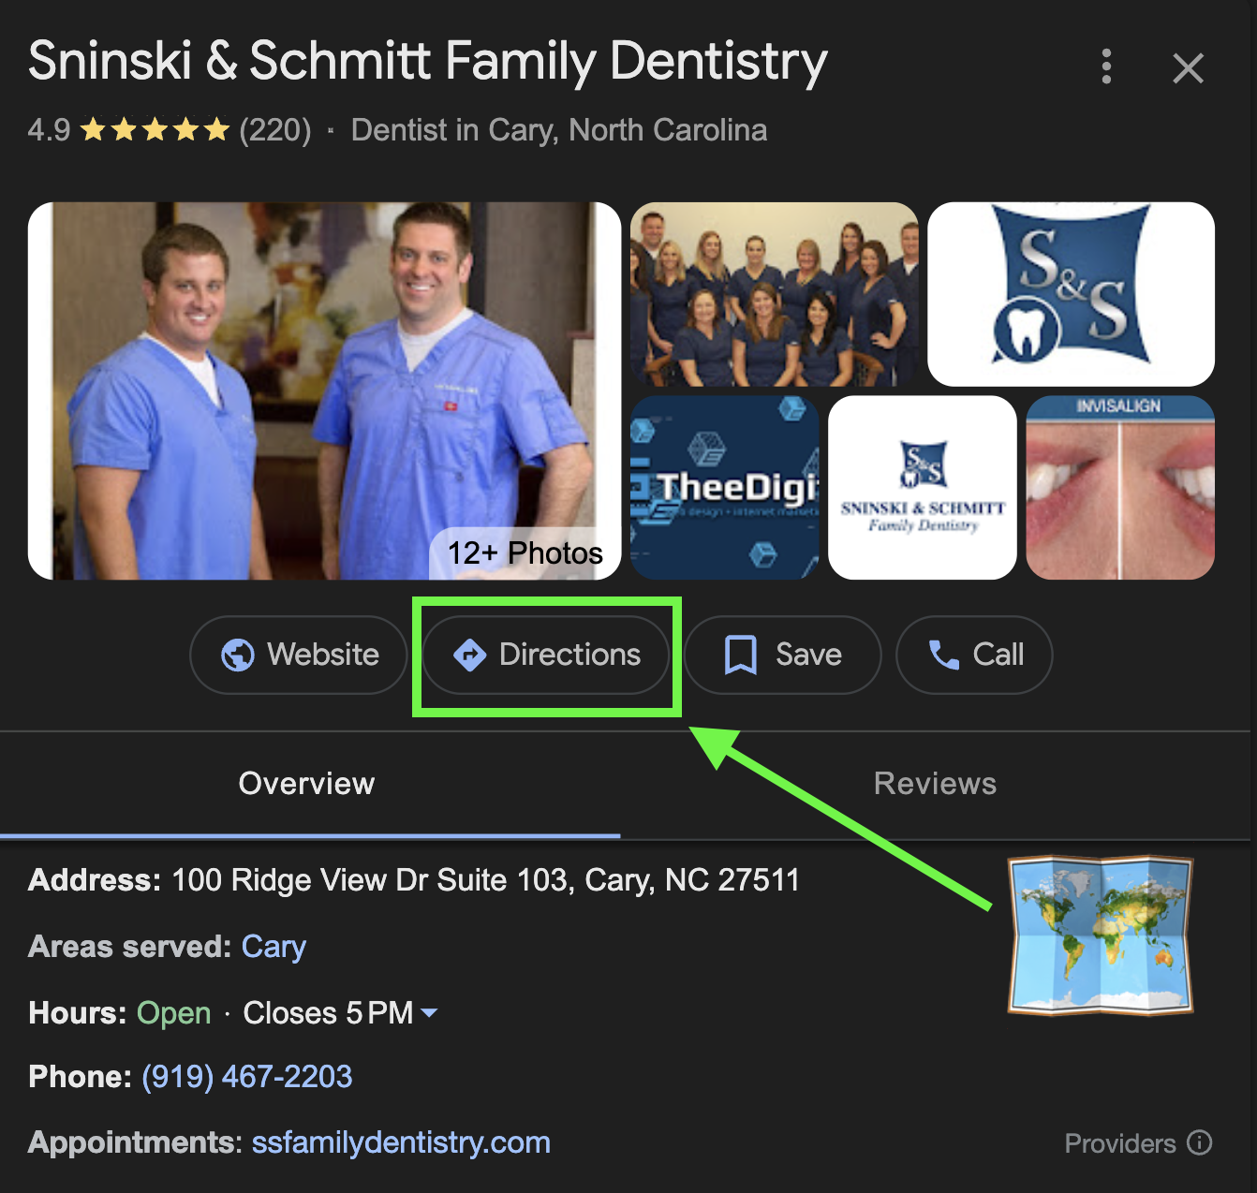Click the Open status text
Viewport: 1257px width, 1193px height.
pyautogui.click(x=174, y=1013)
